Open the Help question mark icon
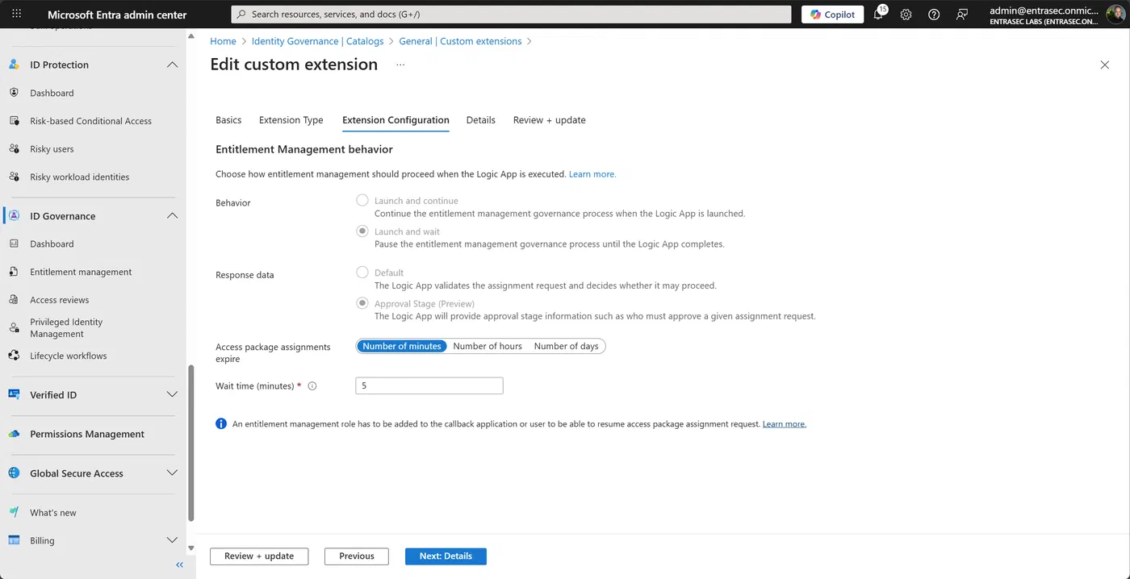Screen dimensions: 1130x579 [x=934, y=15]
